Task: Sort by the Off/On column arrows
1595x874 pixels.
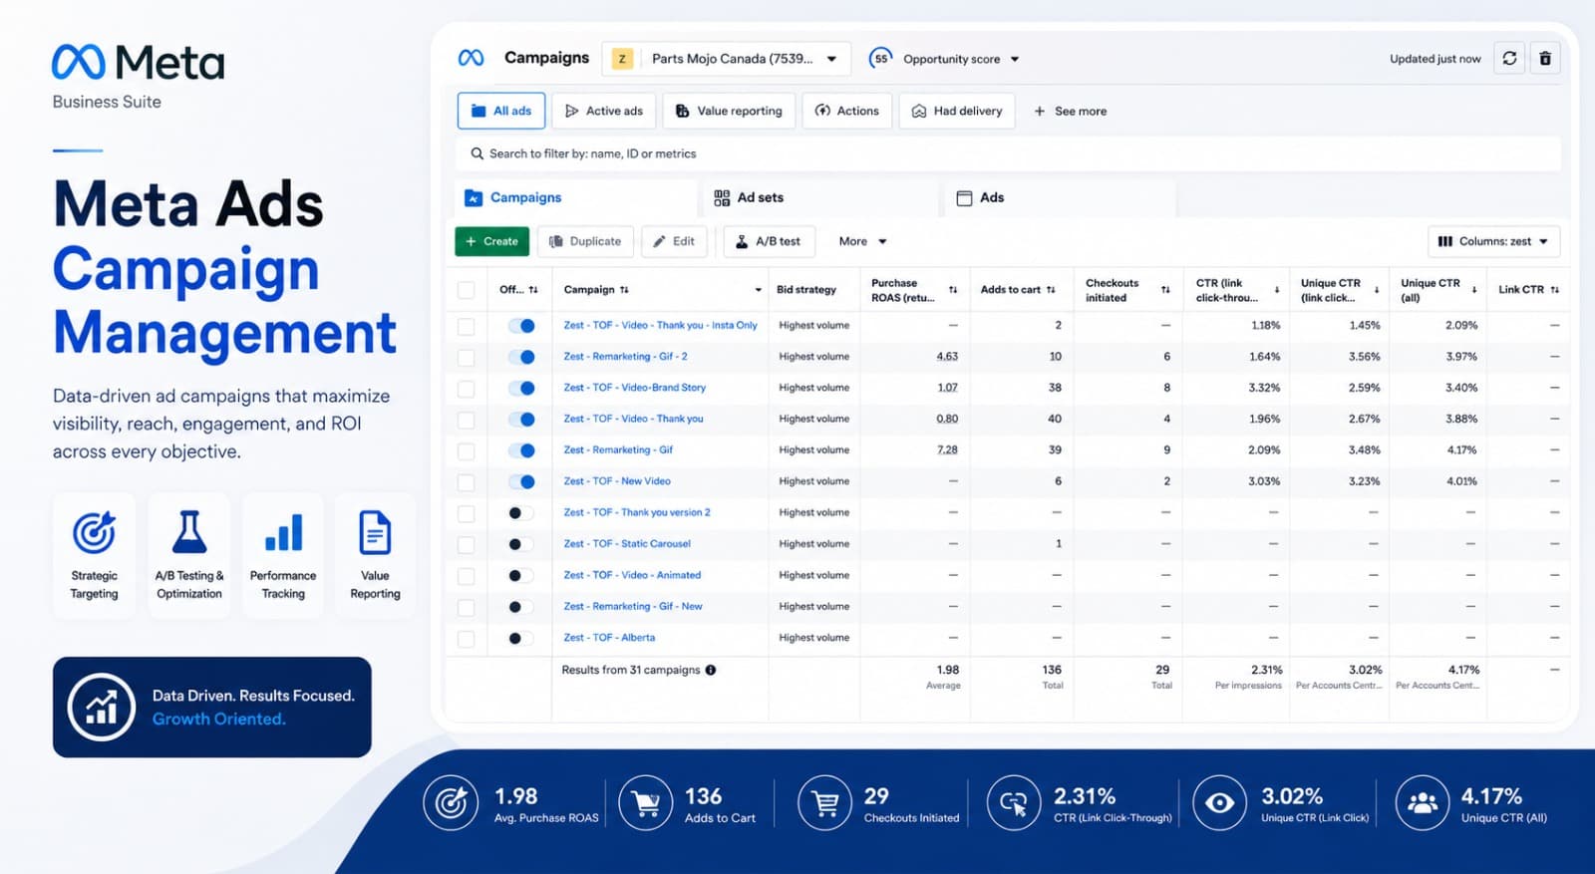Action: [533, 290]
